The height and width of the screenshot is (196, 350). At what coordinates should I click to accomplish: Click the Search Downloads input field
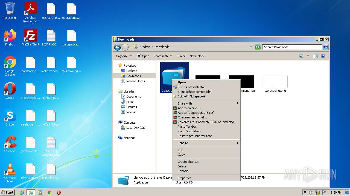[x=292, y=47]
